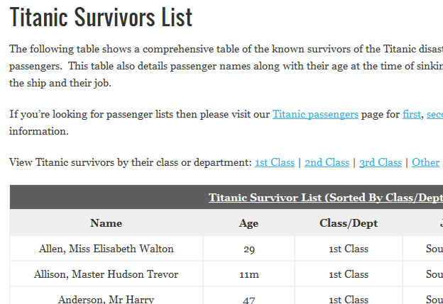Select the Name column header

[x=106, y=223]
